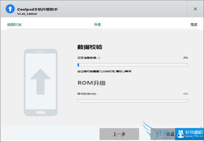Click the 0% progress value
The height and width of the screenshot is (142, 204).
pos(186,94)
